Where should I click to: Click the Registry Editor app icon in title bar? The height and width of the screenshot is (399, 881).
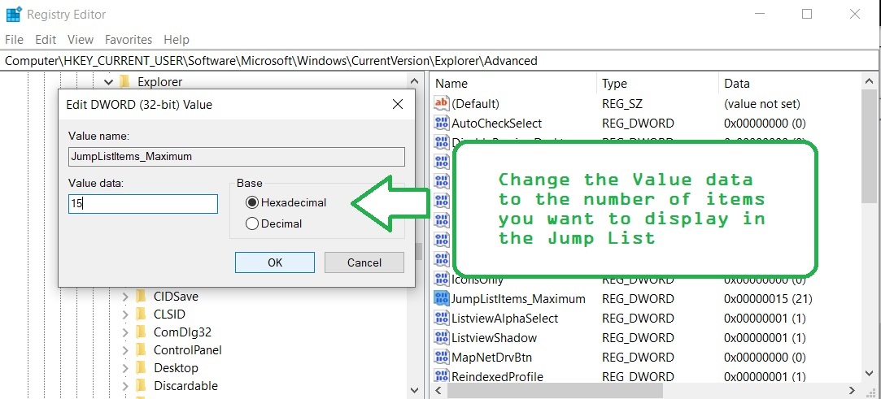tap(13, 14)
